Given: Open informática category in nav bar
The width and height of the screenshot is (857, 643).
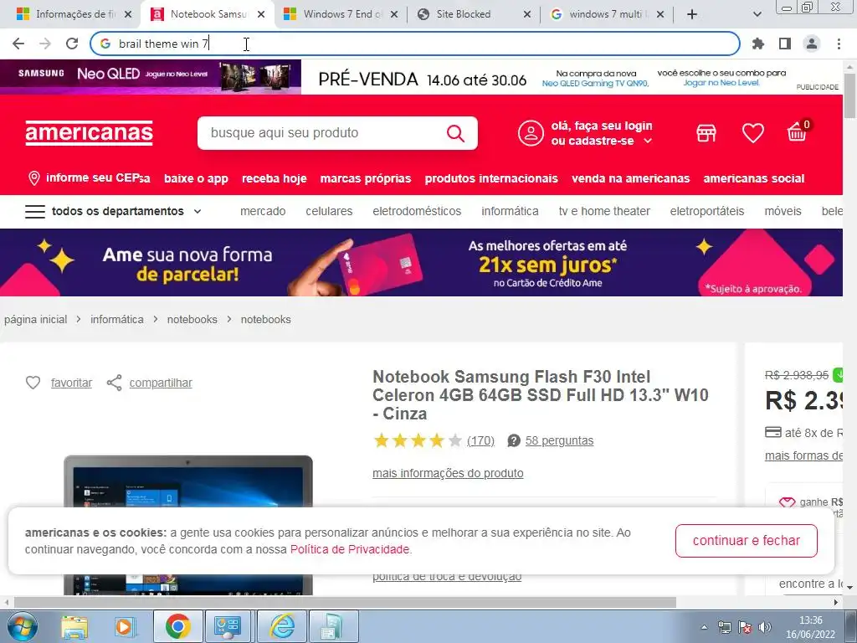Looking at the screenshot, I should click(x=510, y=211).
